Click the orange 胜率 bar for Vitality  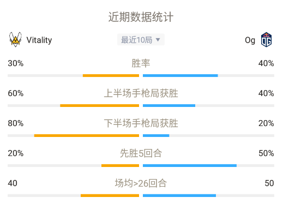[111, 75]
